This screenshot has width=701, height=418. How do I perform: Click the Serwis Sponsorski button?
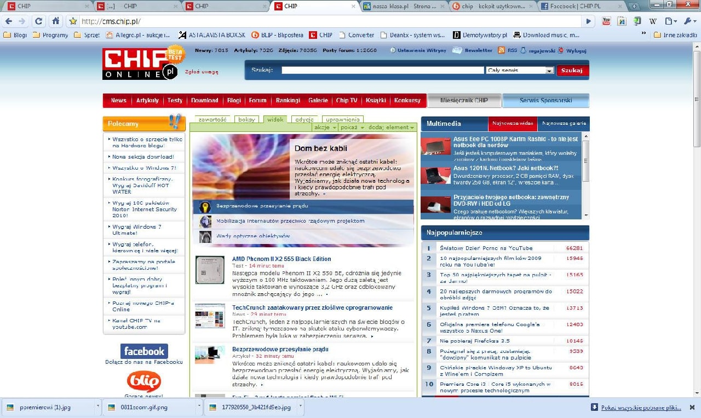[545, 101]
